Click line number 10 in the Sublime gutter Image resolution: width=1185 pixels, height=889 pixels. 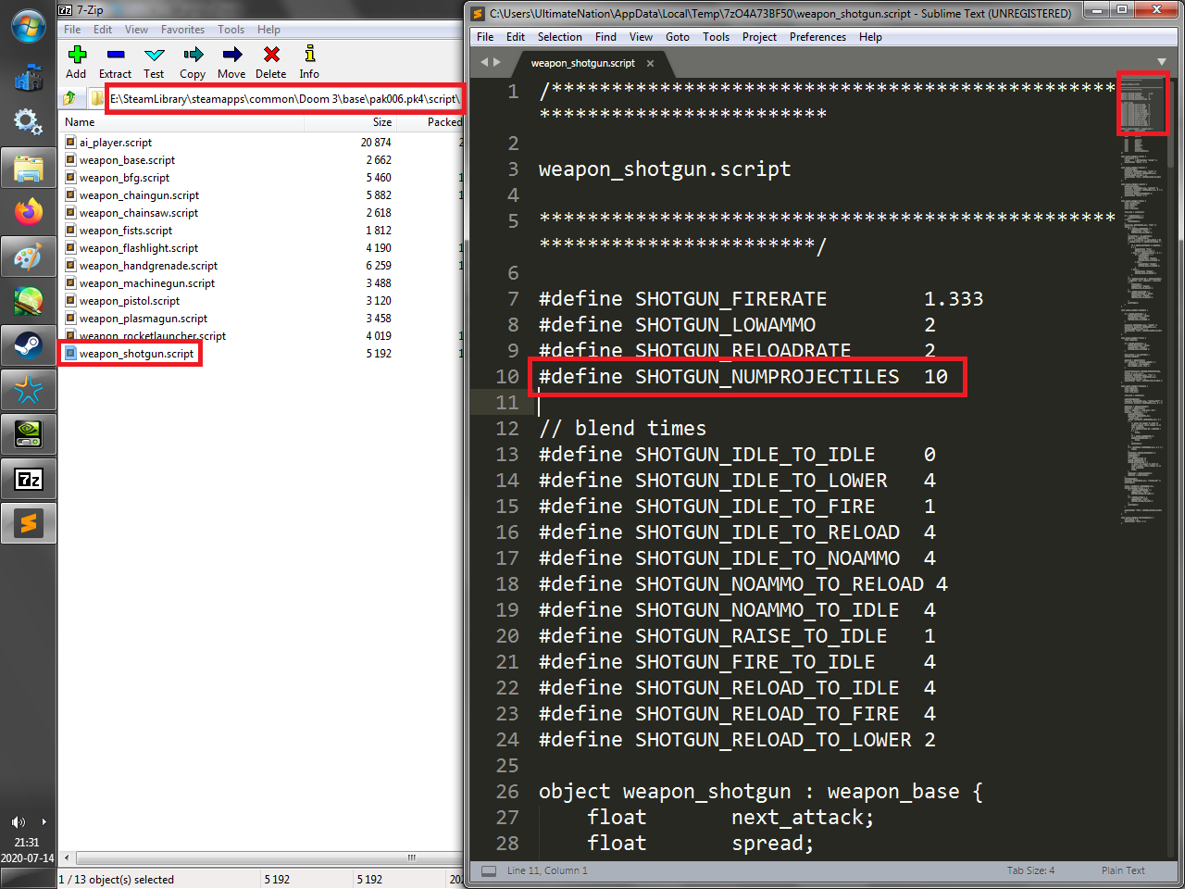[507, 377]
